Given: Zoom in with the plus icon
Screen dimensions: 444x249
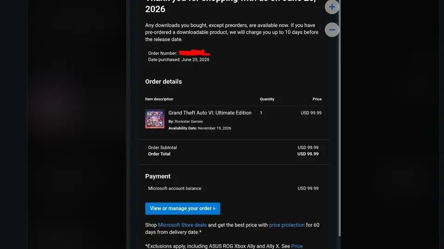Looking at the screenshot, I should (332, 7).
